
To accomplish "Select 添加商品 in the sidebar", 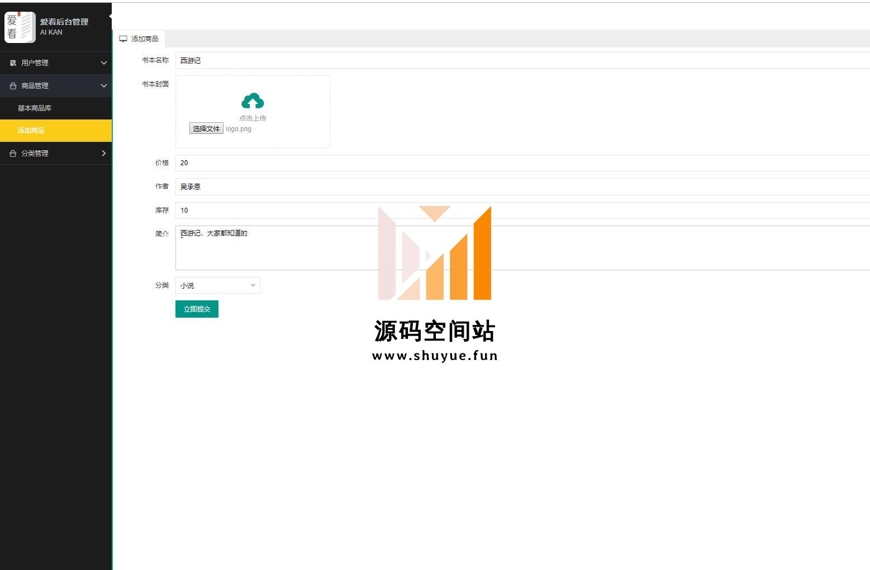I will pyautogui.click(x=56, y=131).
